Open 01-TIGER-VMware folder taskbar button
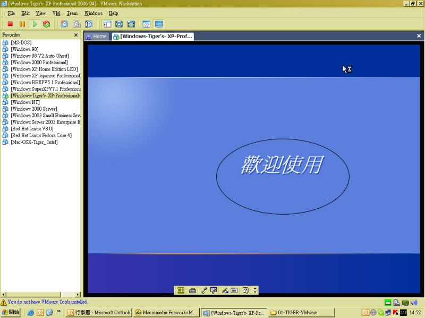425x318 pixels. [x=301, y=313]
